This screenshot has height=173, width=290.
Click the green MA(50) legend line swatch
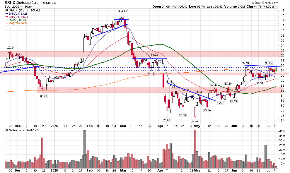(x=7, y=20)
